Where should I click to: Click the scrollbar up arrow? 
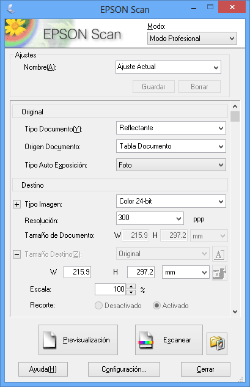pos(235,106)
